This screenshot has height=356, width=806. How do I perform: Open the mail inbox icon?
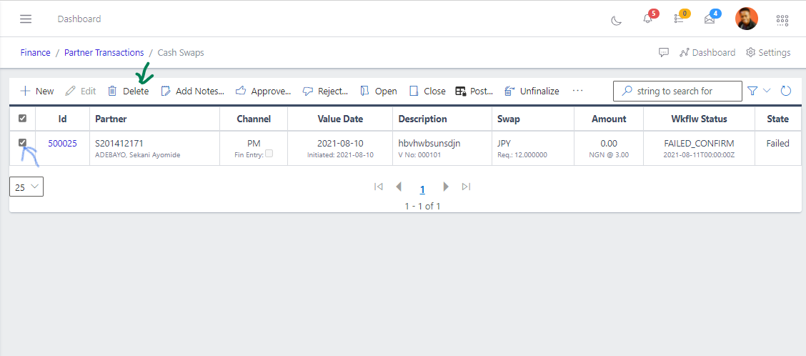point(710,19)
